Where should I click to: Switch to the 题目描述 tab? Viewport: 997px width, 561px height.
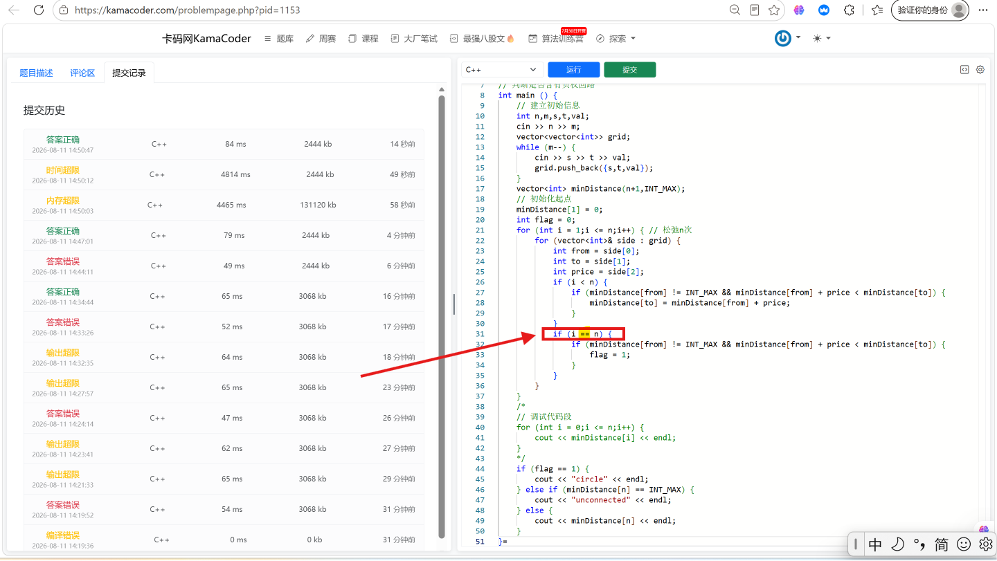click(36, 73)
